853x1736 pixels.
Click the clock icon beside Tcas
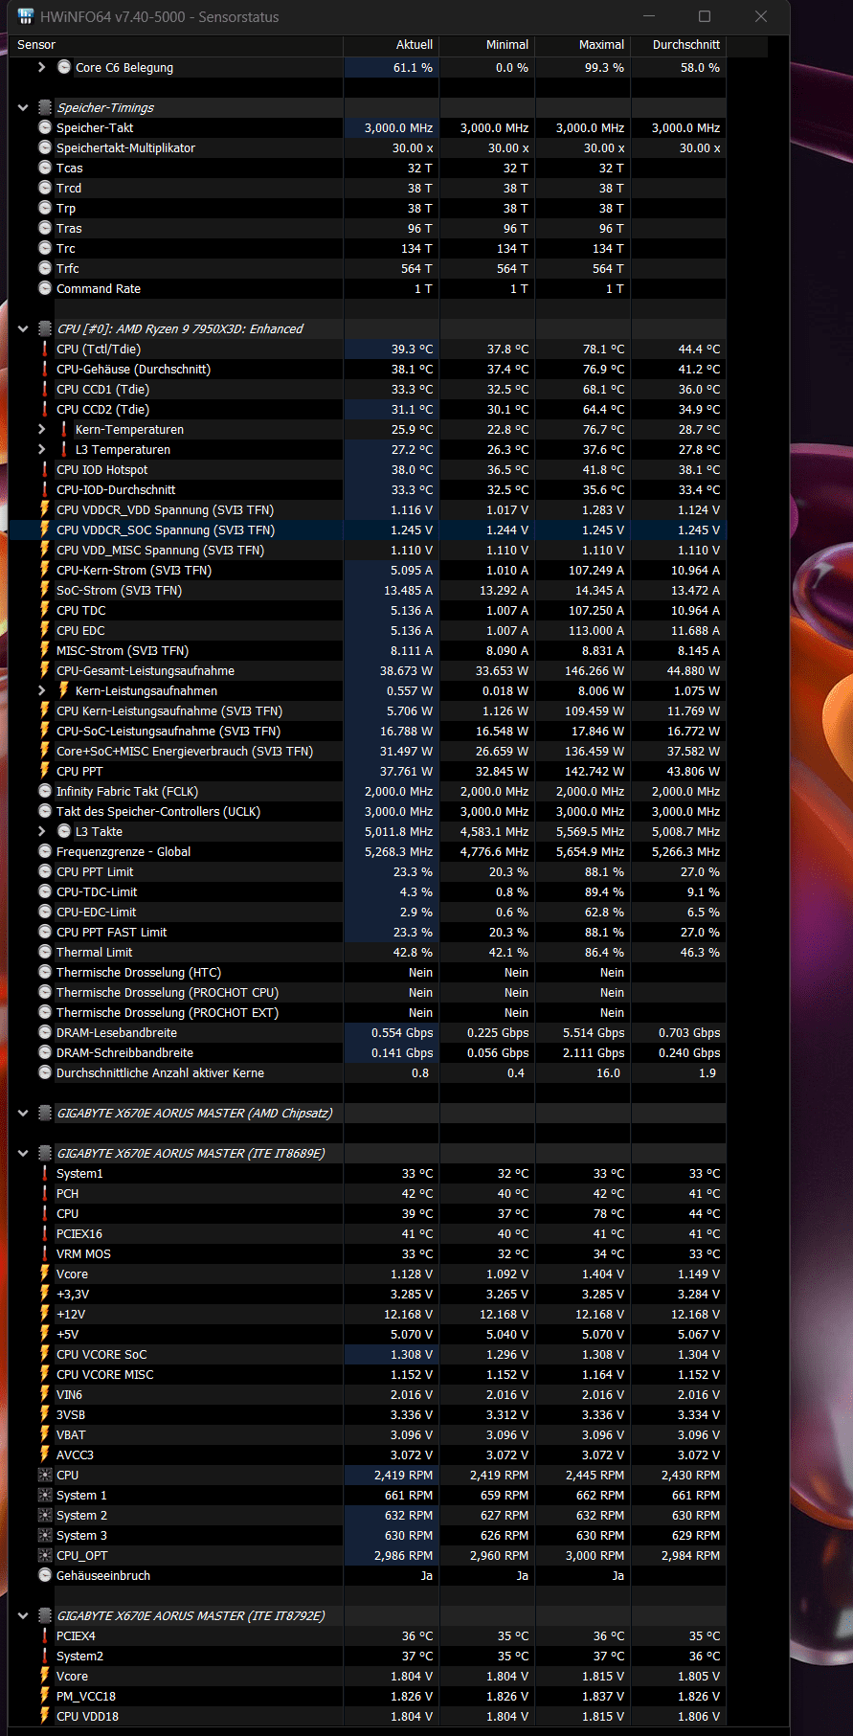[45, 168]
